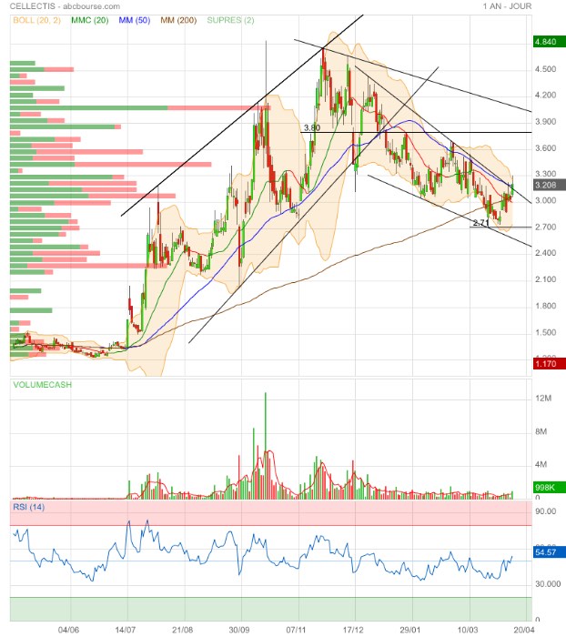Click the 3.600 price axis label
The image size is (566, 637).
tap(546, 147)
